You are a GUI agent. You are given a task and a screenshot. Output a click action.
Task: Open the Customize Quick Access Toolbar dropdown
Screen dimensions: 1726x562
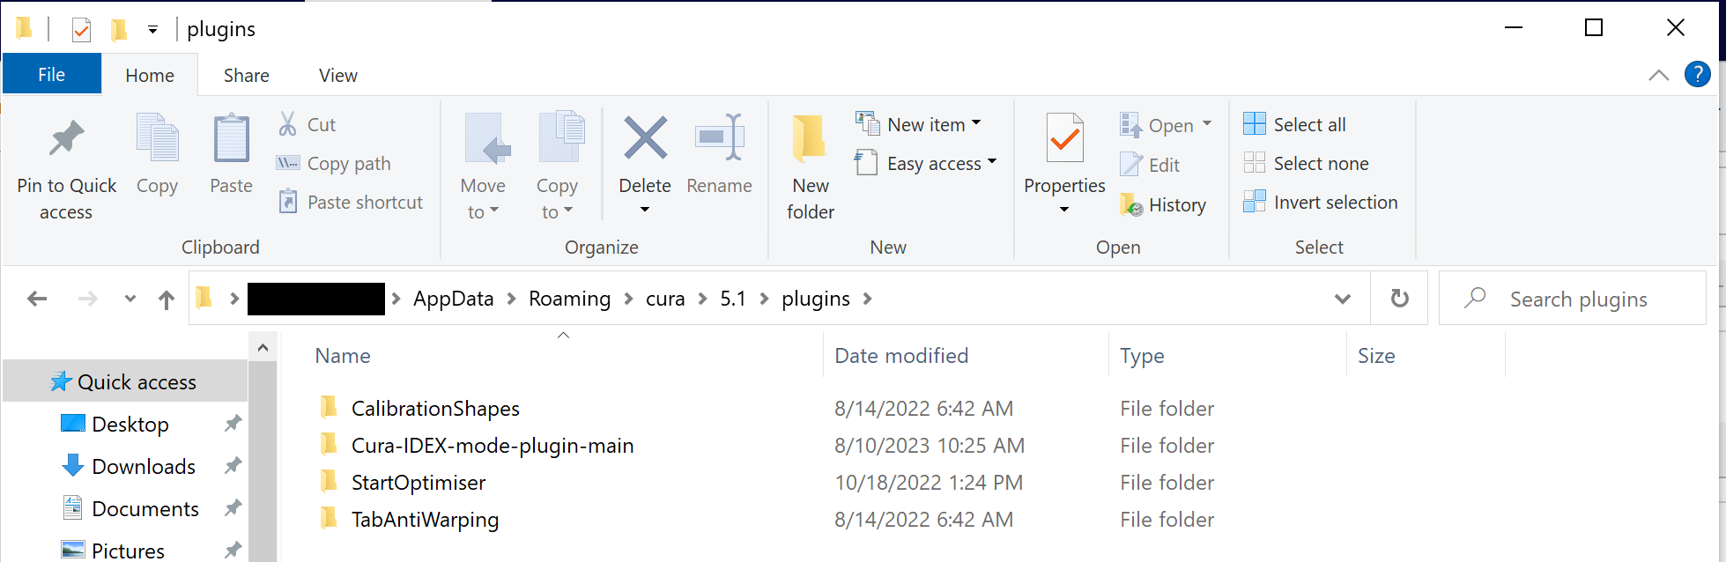click(x=152, y=30)
